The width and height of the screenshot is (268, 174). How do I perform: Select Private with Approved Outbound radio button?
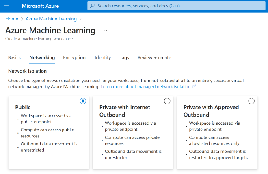tap(251, 101)
